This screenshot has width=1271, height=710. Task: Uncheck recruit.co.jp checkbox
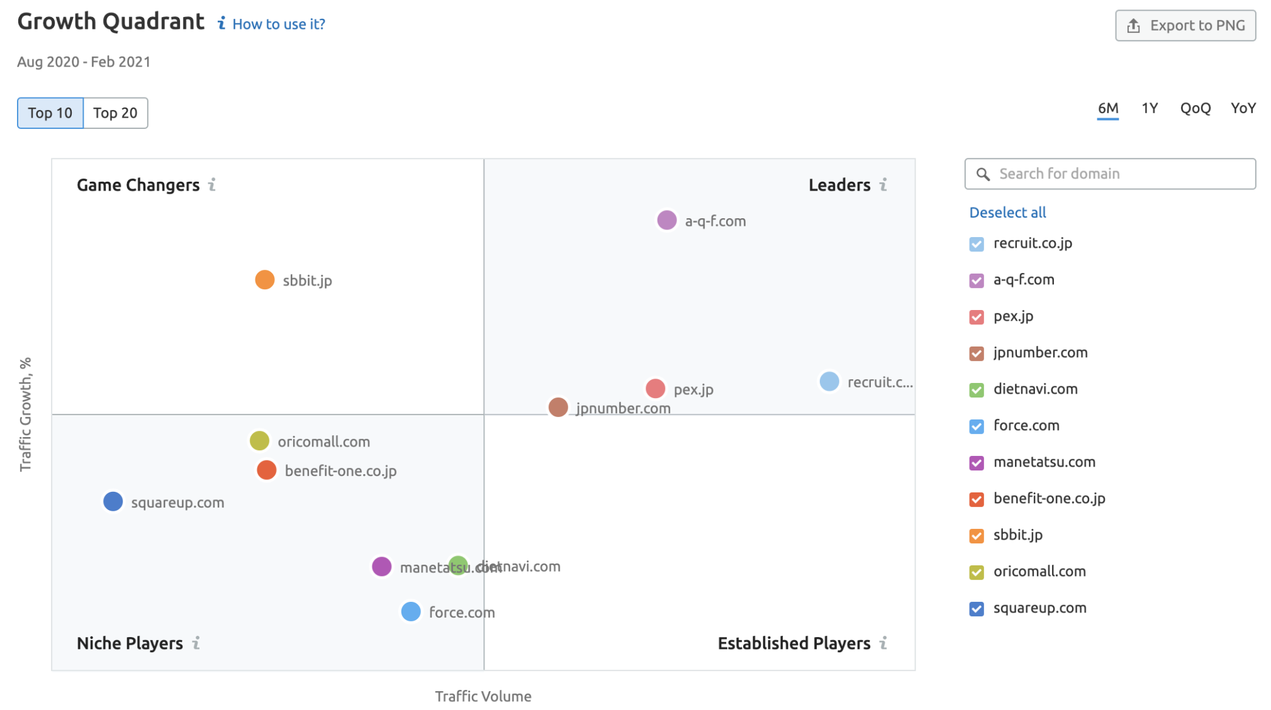point(977,244)
